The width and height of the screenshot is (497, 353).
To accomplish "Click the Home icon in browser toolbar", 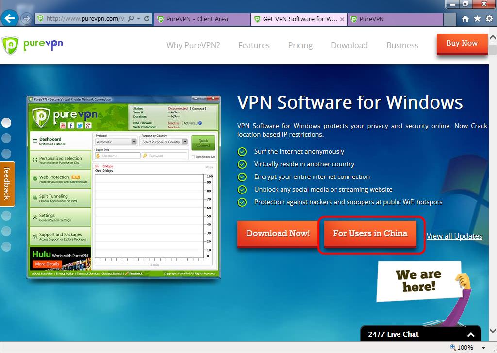I will [x=465, y=19].
